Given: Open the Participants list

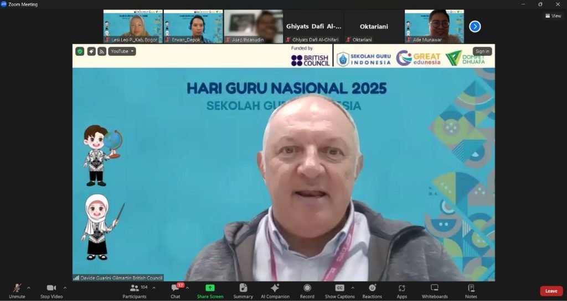Looking at the screenshot, I should [x=134, y=291].
